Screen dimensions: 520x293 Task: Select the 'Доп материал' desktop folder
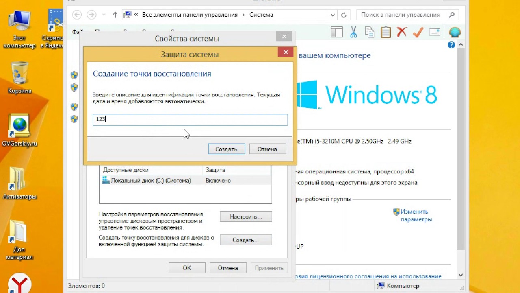pos(19,240)
